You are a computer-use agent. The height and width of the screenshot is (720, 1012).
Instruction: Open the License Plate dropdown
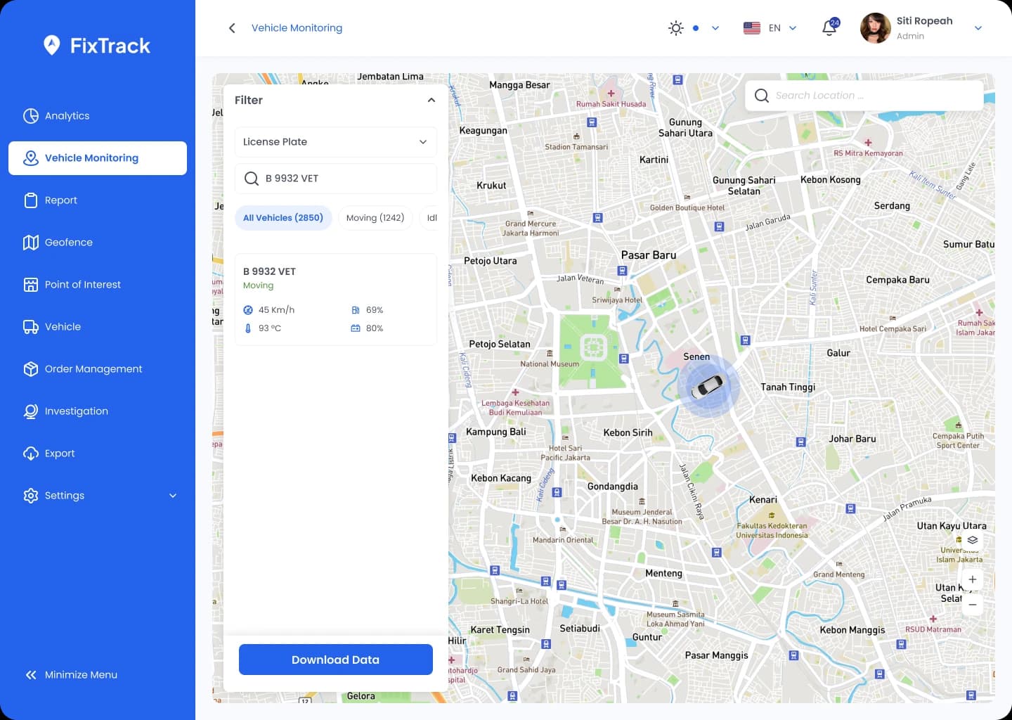[336, 142]
